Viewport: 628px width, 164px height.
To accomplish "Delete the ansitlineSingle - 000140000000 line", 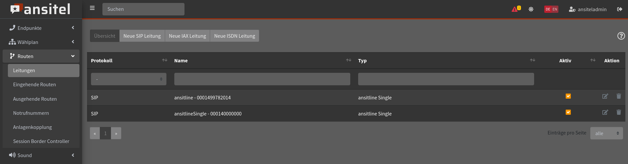I will pos(618,112).
